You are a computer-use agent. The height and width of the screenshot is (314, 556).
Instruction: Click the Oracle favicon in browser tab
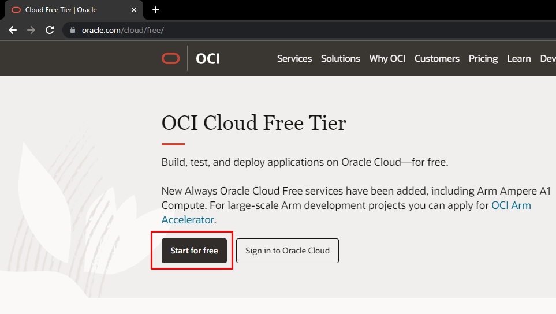[x=16, y=10]
